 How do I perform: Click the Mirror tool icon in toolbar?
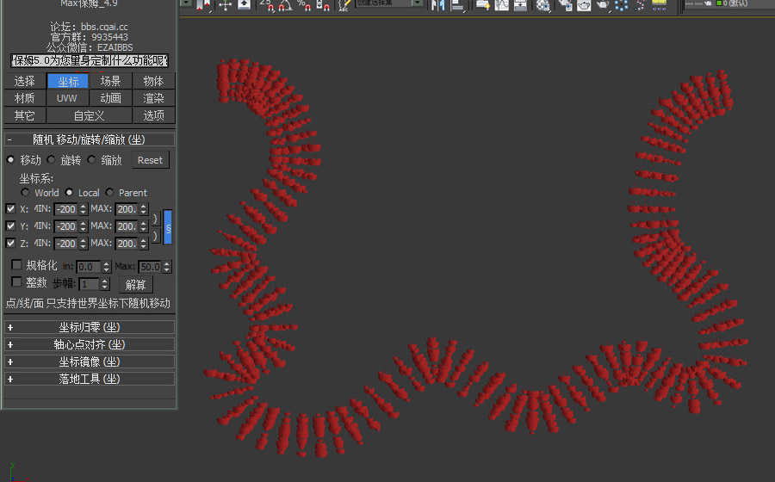[x=437, y=5]
